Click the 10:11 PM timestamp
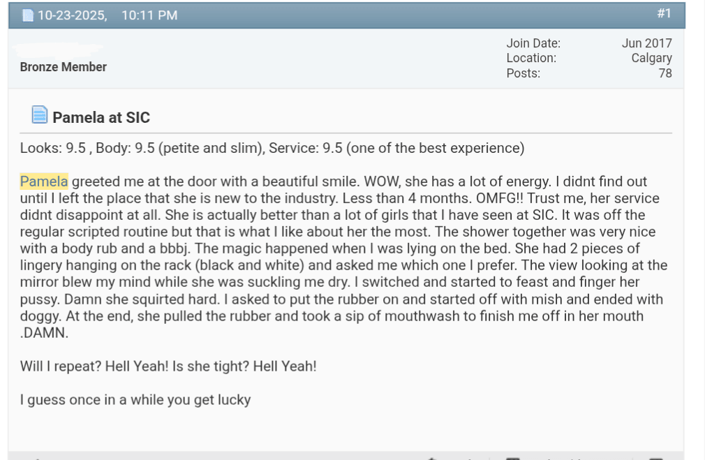This screenshot has width=705, height=460. tap(149, 15)
